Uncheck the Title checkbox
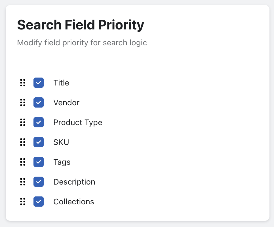274x227 pixels. tap(39, 83)
